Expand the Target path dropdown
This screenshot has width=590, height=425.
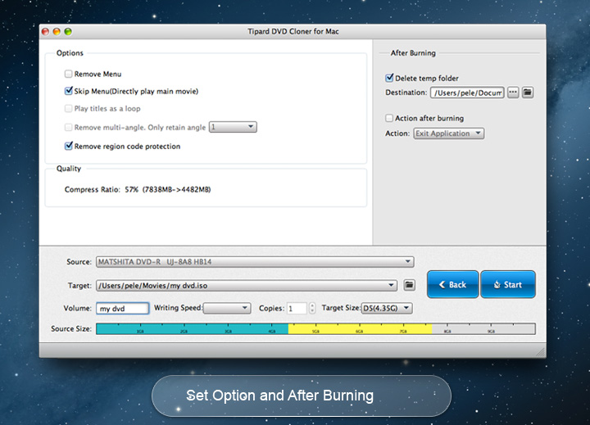click(247, 286)
